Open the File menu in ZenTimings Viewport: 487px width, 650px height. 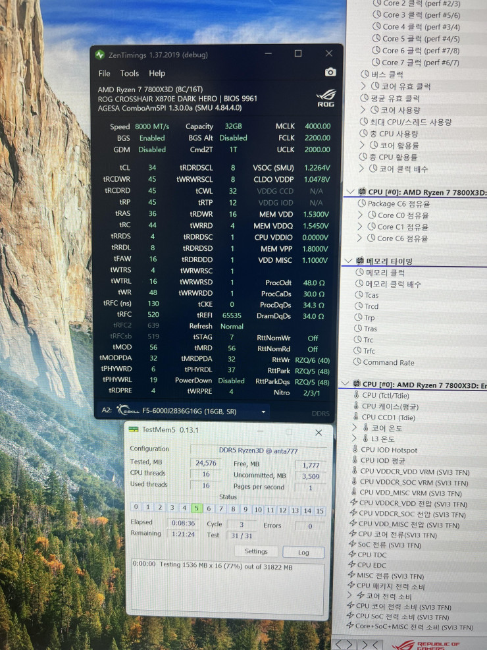pos(105,73)
